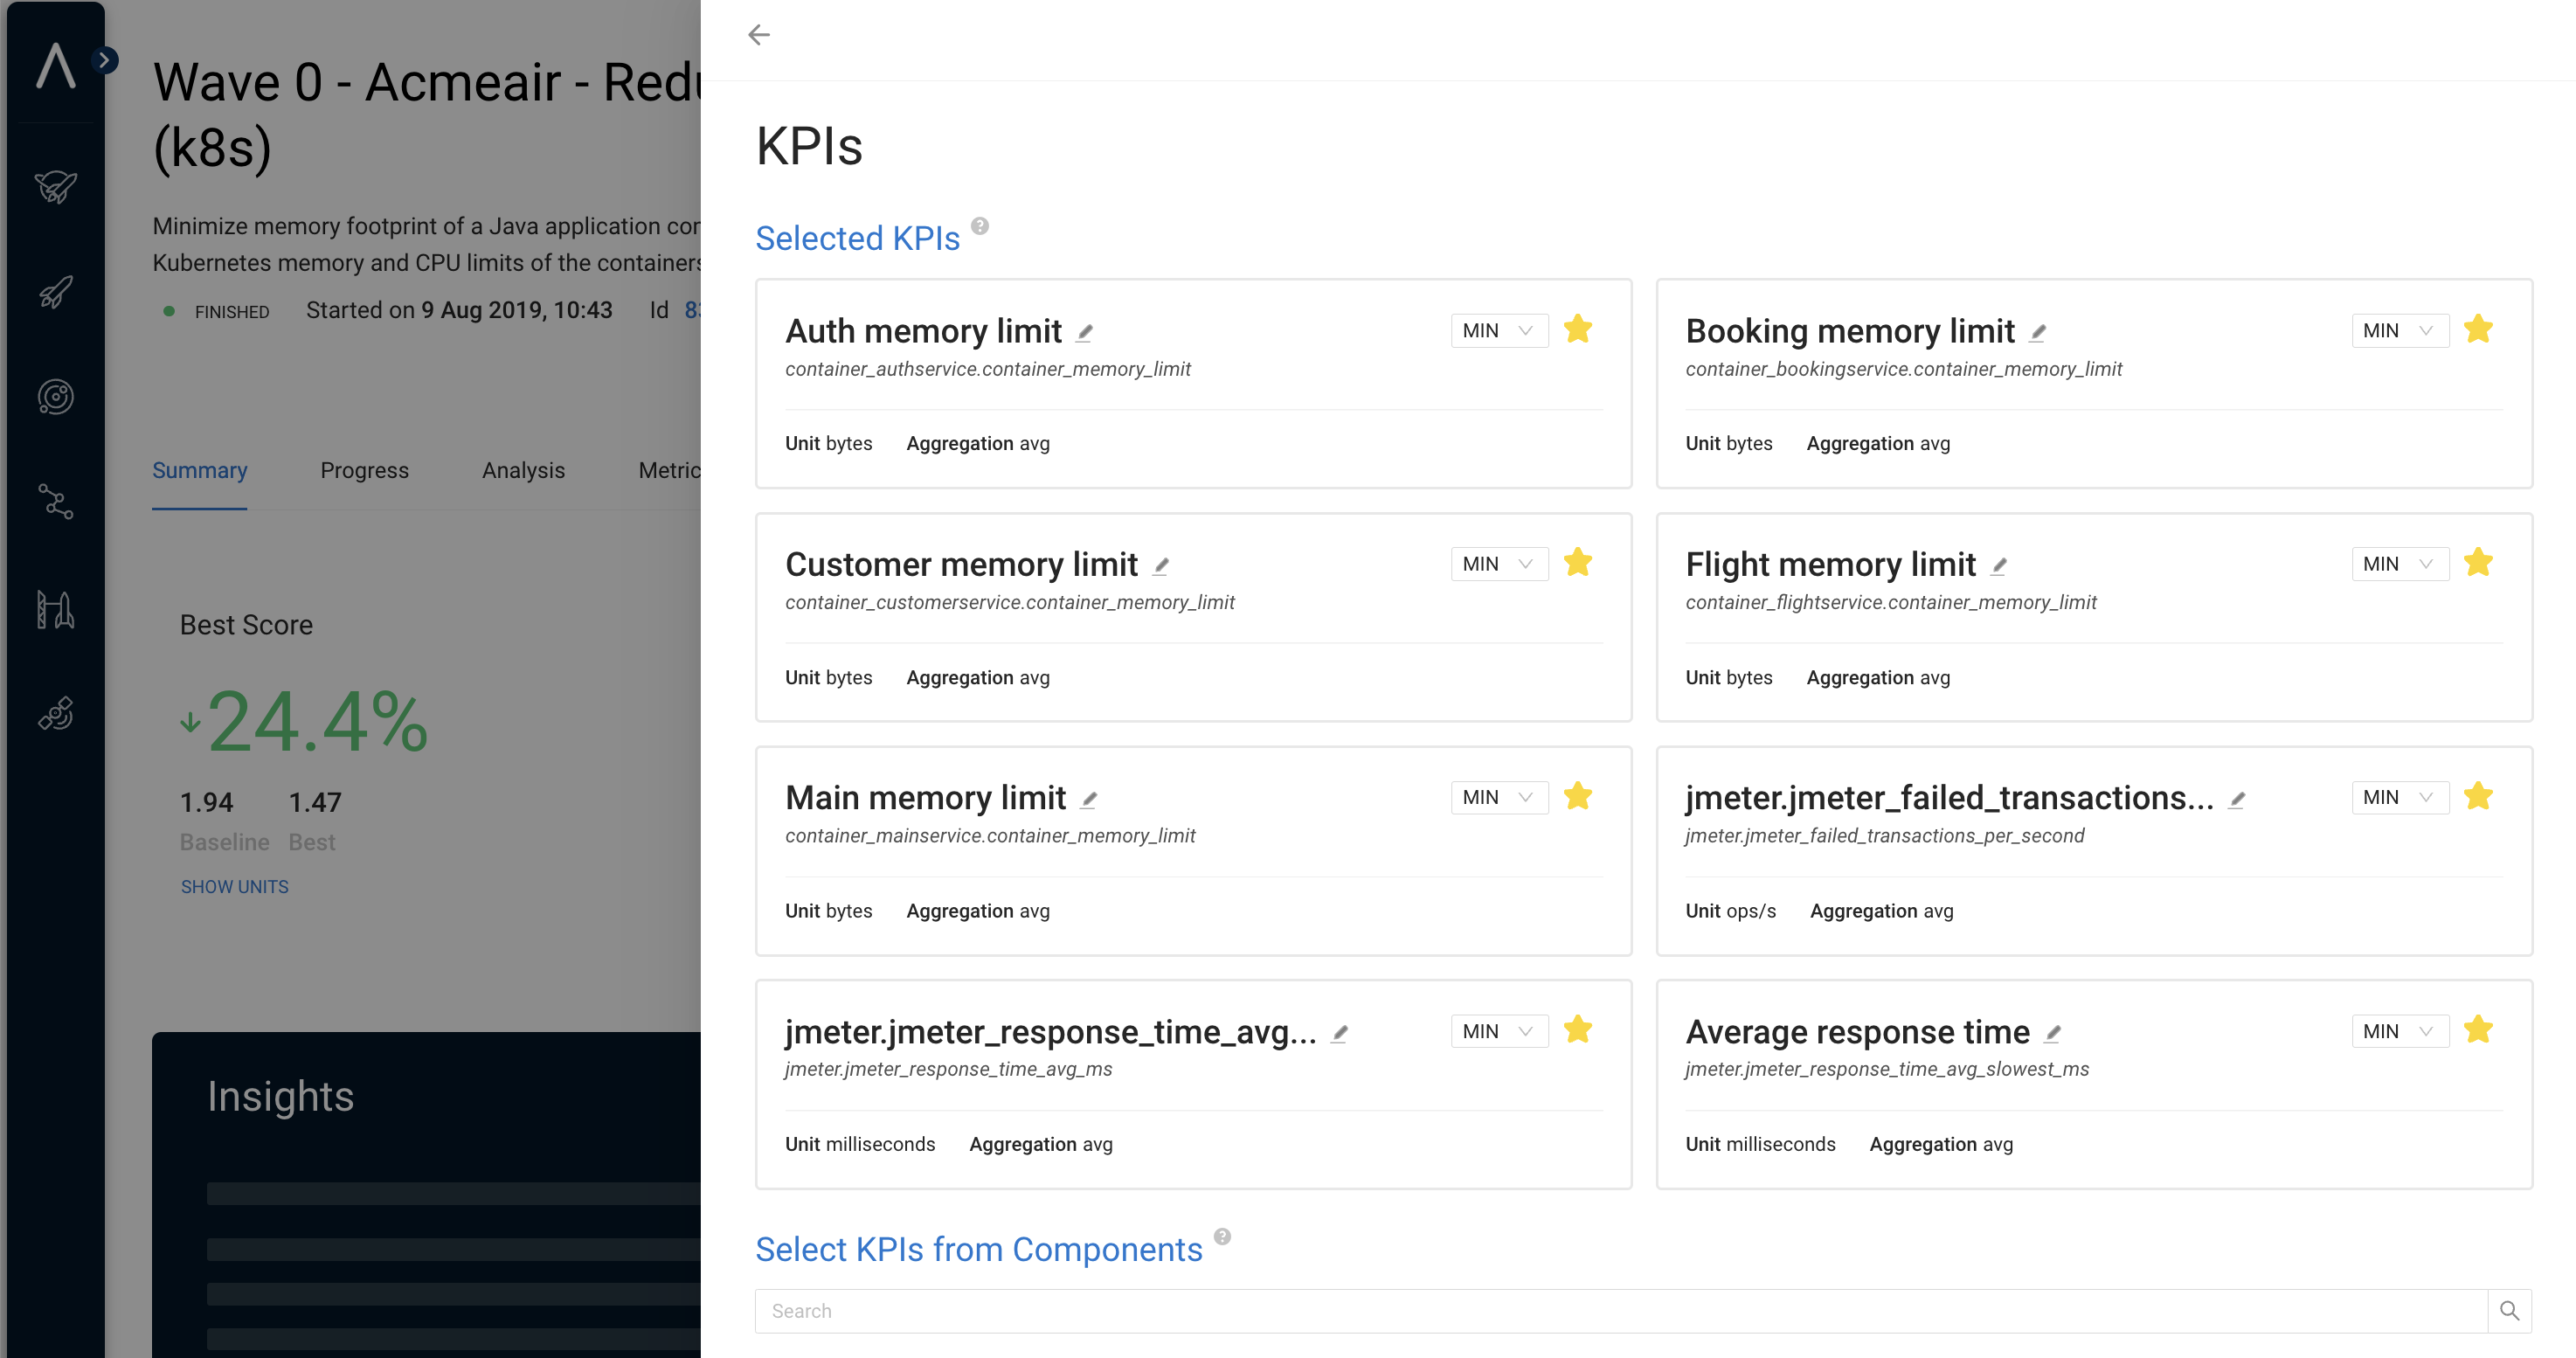Switch to the Progress tab
This screenshot has width=2576, height=1358.
tap(364, 470)
